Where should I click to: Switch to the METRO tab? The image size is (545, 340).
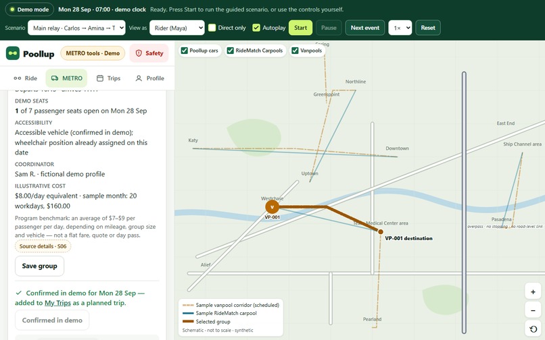pyautogui.click(x=66, y=78)
